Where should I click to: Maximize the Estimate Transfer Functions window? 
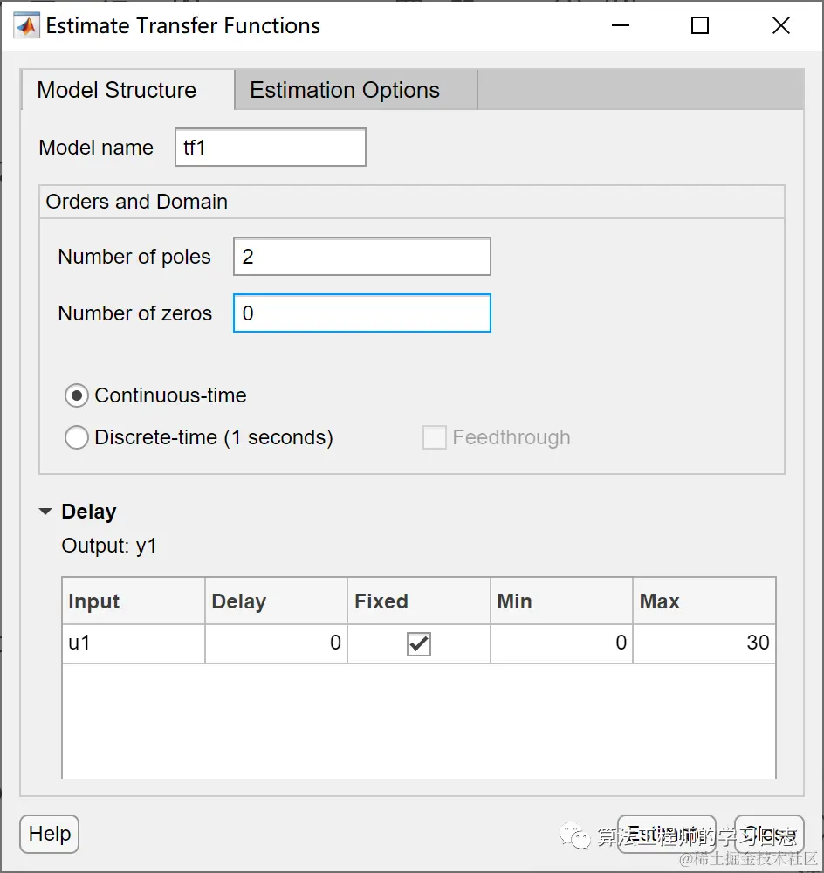(700, 25)
